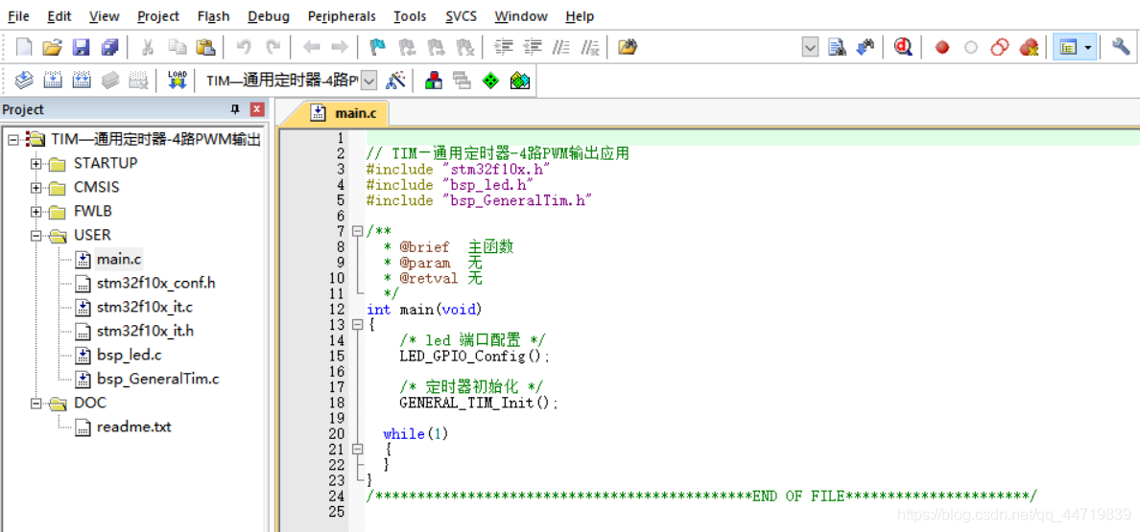Expand the STARTUP folder
1140x532 pixels.
click(x=36, y=164)
